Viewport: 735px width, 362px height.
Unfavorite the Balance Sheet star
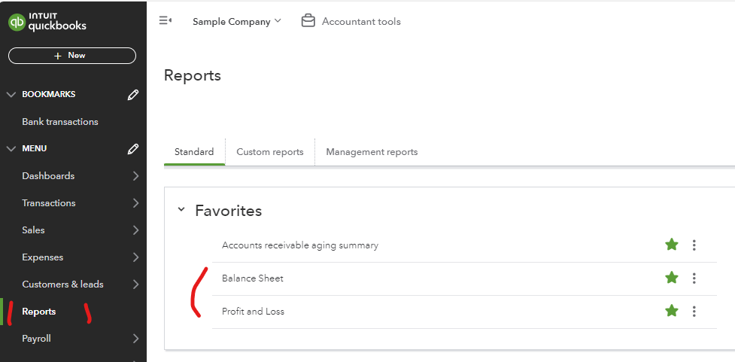(671, 278)
